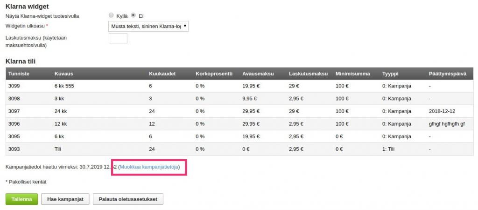Screen dimensions: 478x210
Task: Open the Widgetin ulkoasu dropdown
Action: coord(148,26)
